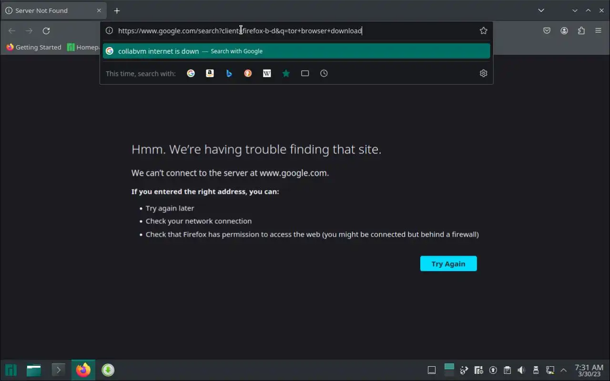
Task: Open removable devices USB tray icon
Action: pyautogui.click(x=536, y=370)
